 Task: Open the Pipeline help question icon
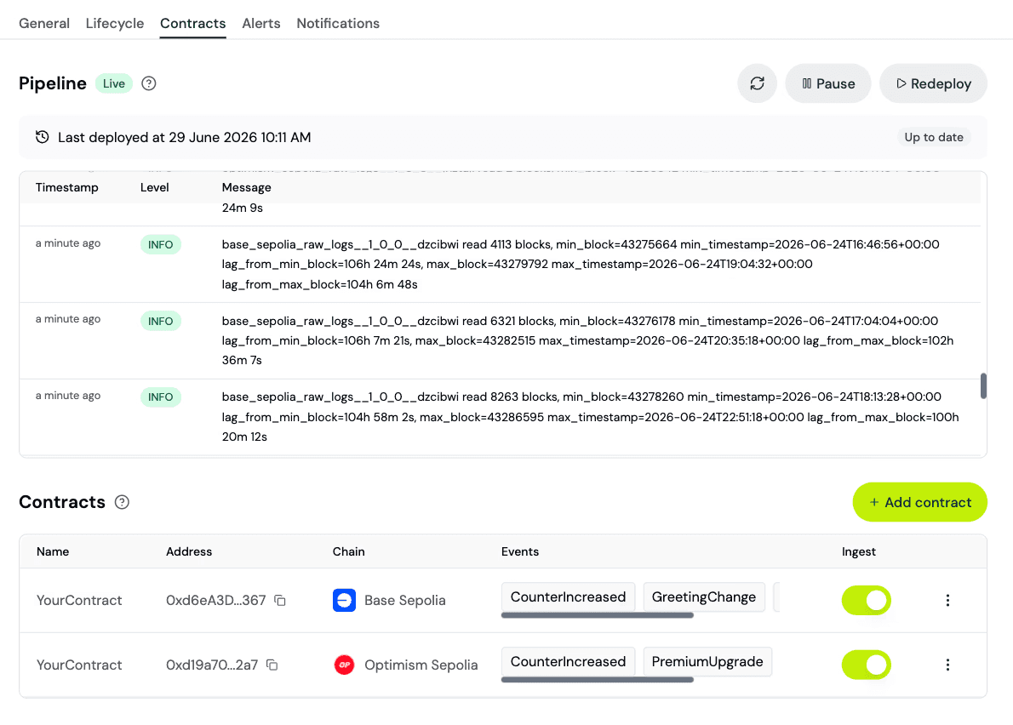[x=149, y=83]
